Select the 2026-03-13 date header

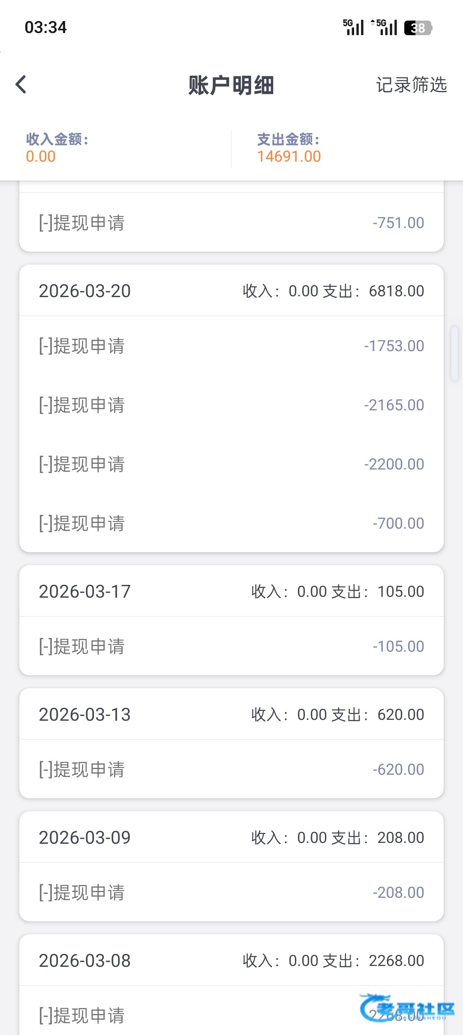click(231, 714)
